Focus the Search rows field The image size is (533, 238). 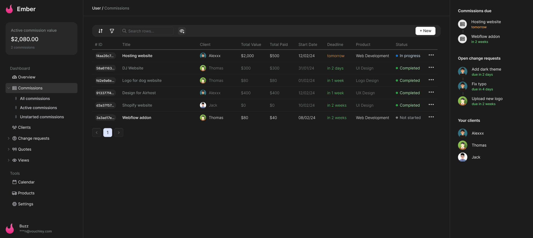(147, 31)
